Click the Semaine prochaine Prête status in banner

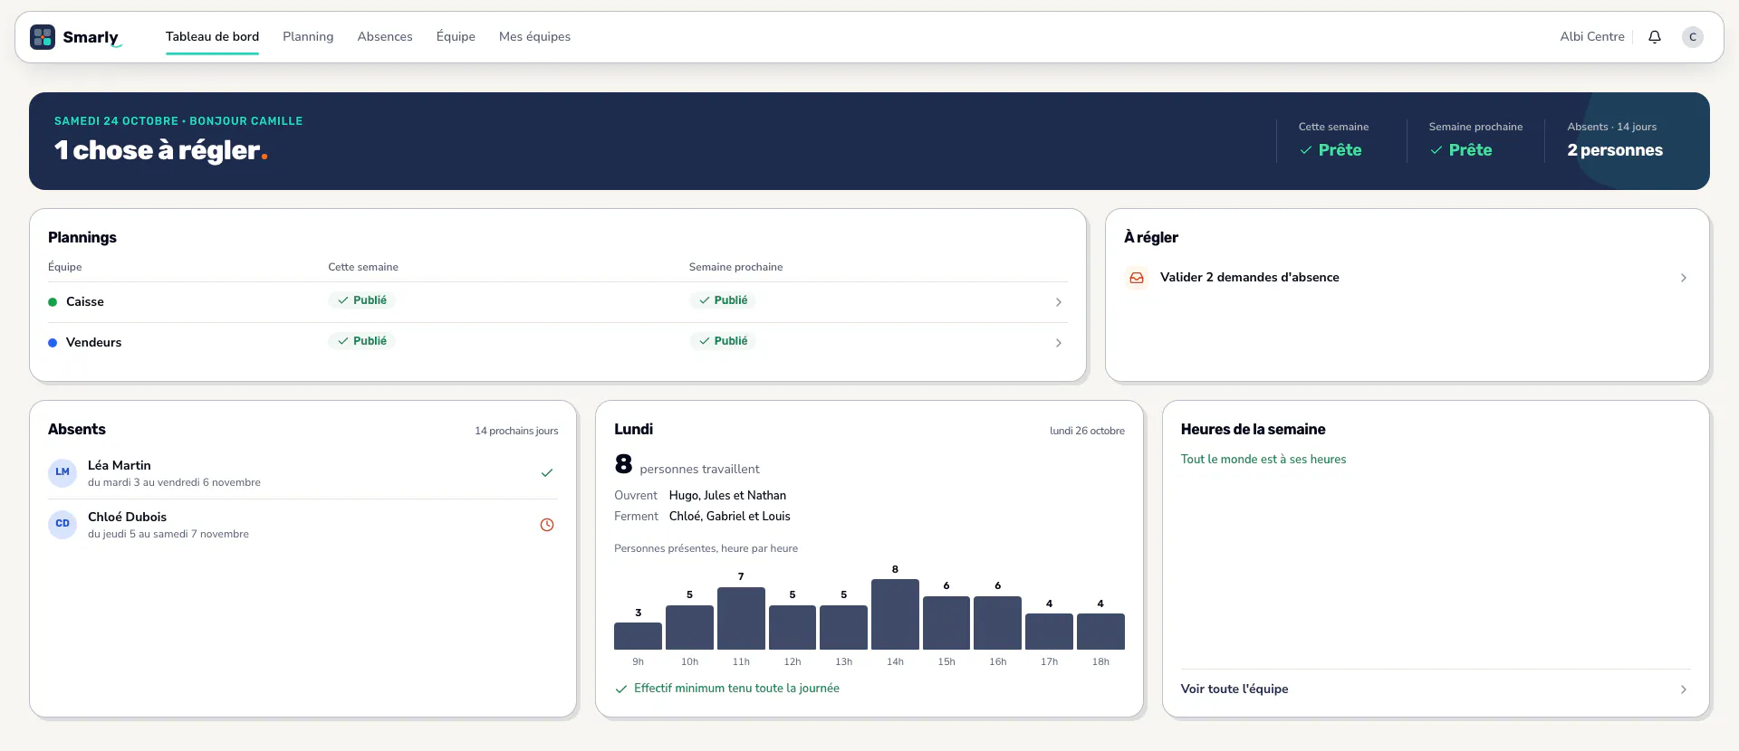pos(1461,150)
